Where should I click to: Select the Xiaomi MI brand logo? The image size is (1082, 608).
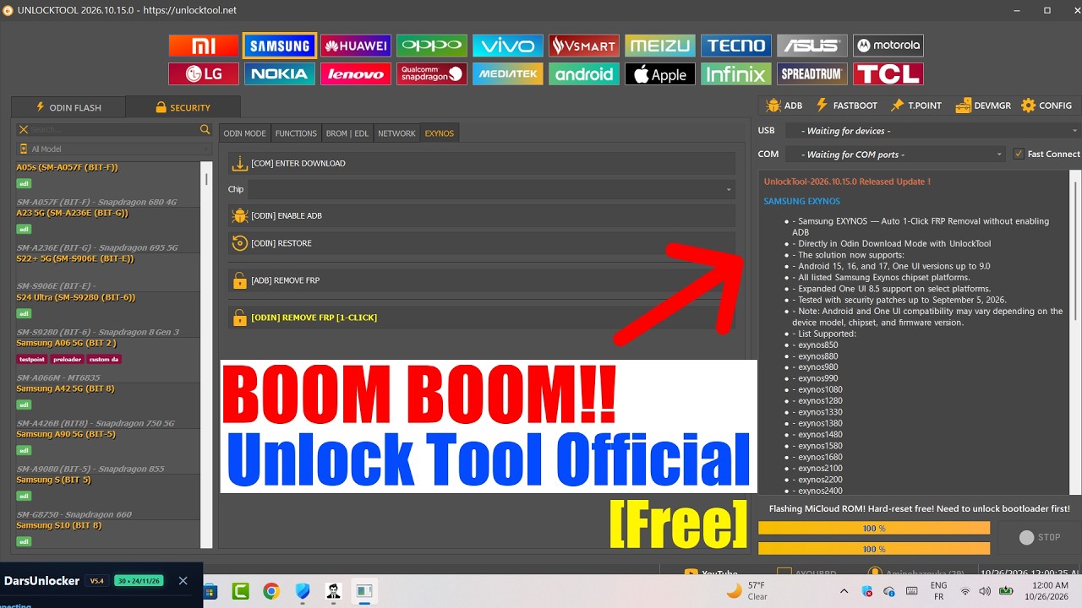click(x=204, y=46)
